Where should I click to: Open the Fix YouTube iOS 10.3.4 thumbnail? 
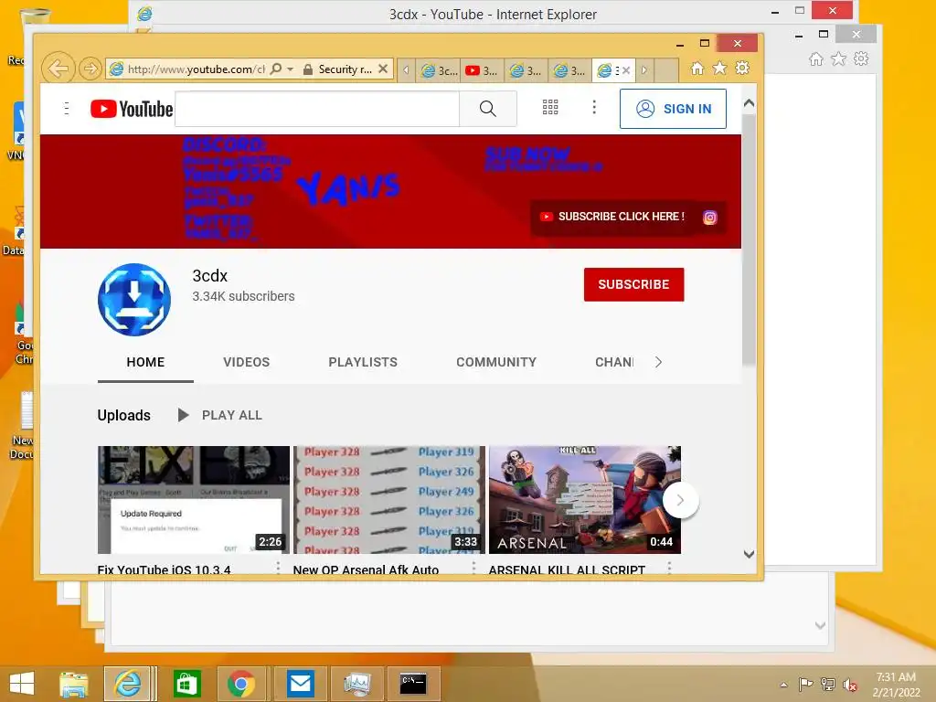[x=194, y=500]
